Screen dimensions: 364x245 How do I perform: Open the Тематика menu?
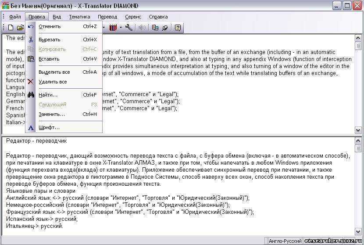pyautogui.click(x=79, y=17)
